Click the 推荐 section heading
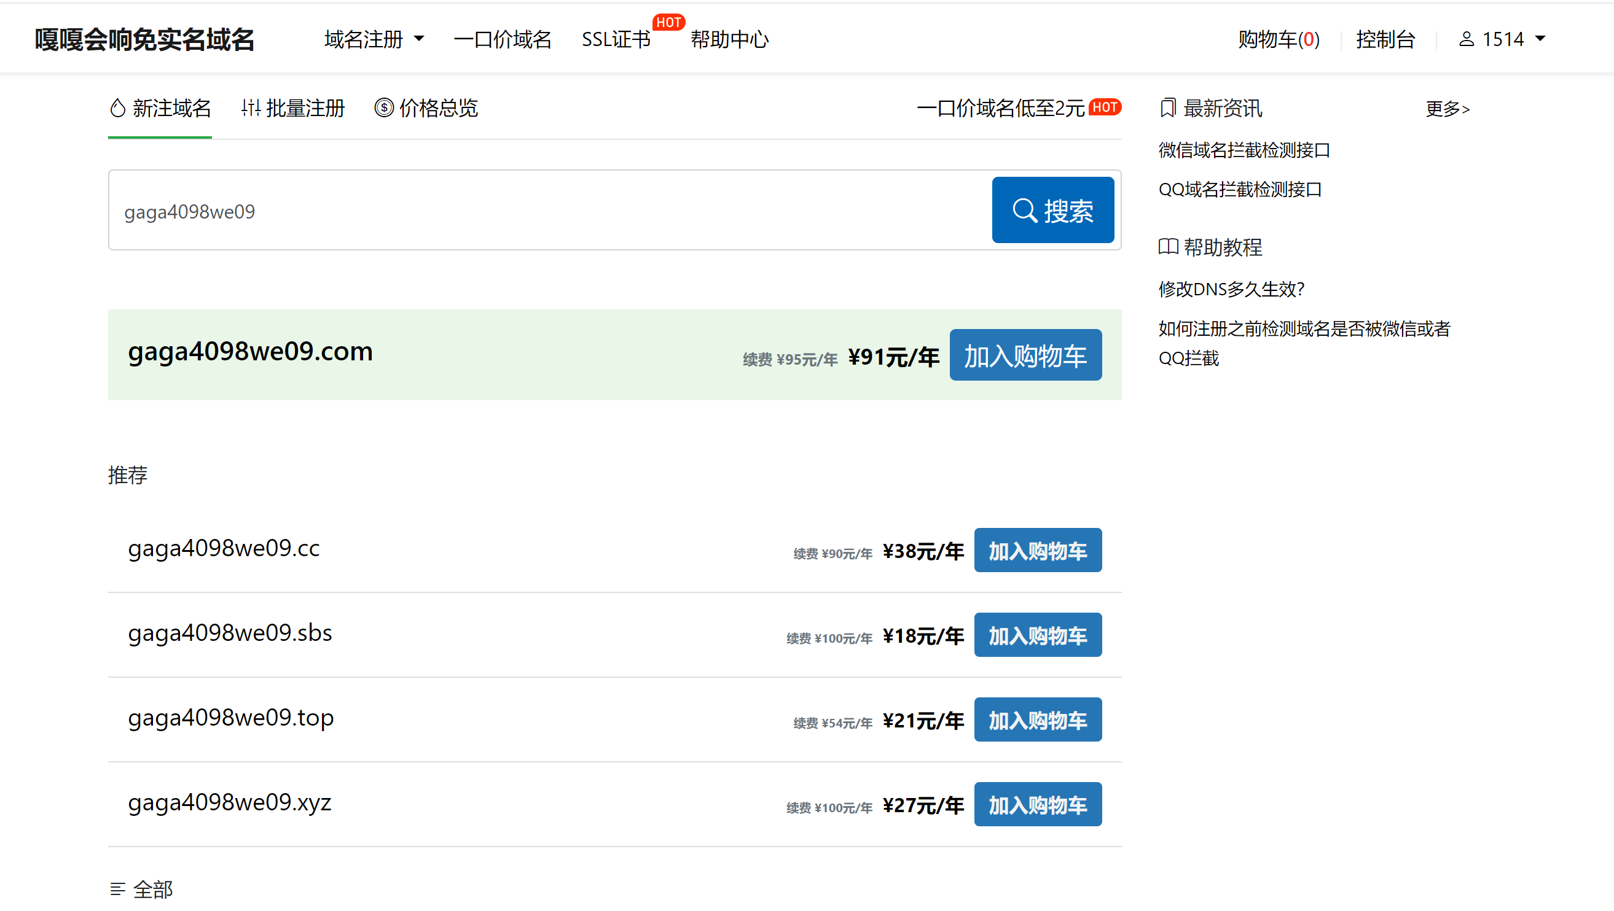 [128, 475]
